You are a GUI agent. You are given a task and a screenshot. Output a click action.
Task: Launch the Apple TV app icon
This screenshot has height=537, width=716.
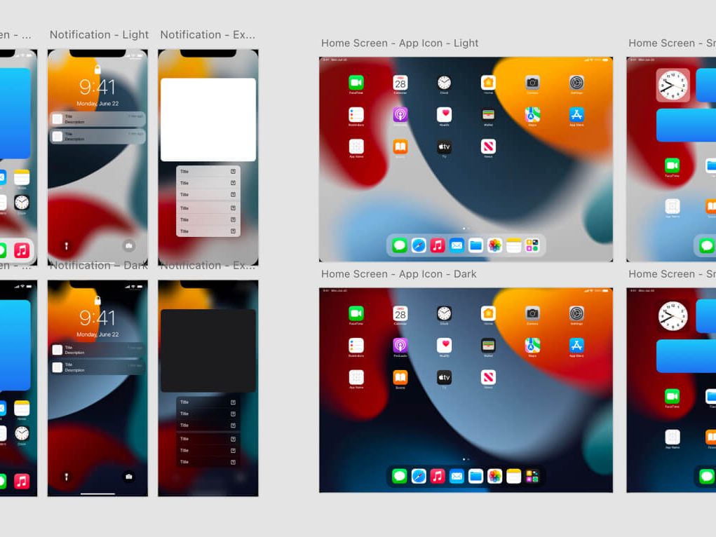(444, 146)
